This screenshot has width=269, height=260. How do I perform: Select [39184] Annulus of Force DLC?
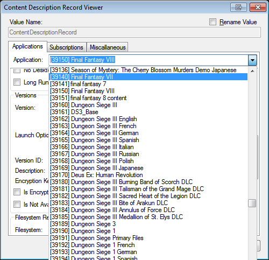coord(148,210)
